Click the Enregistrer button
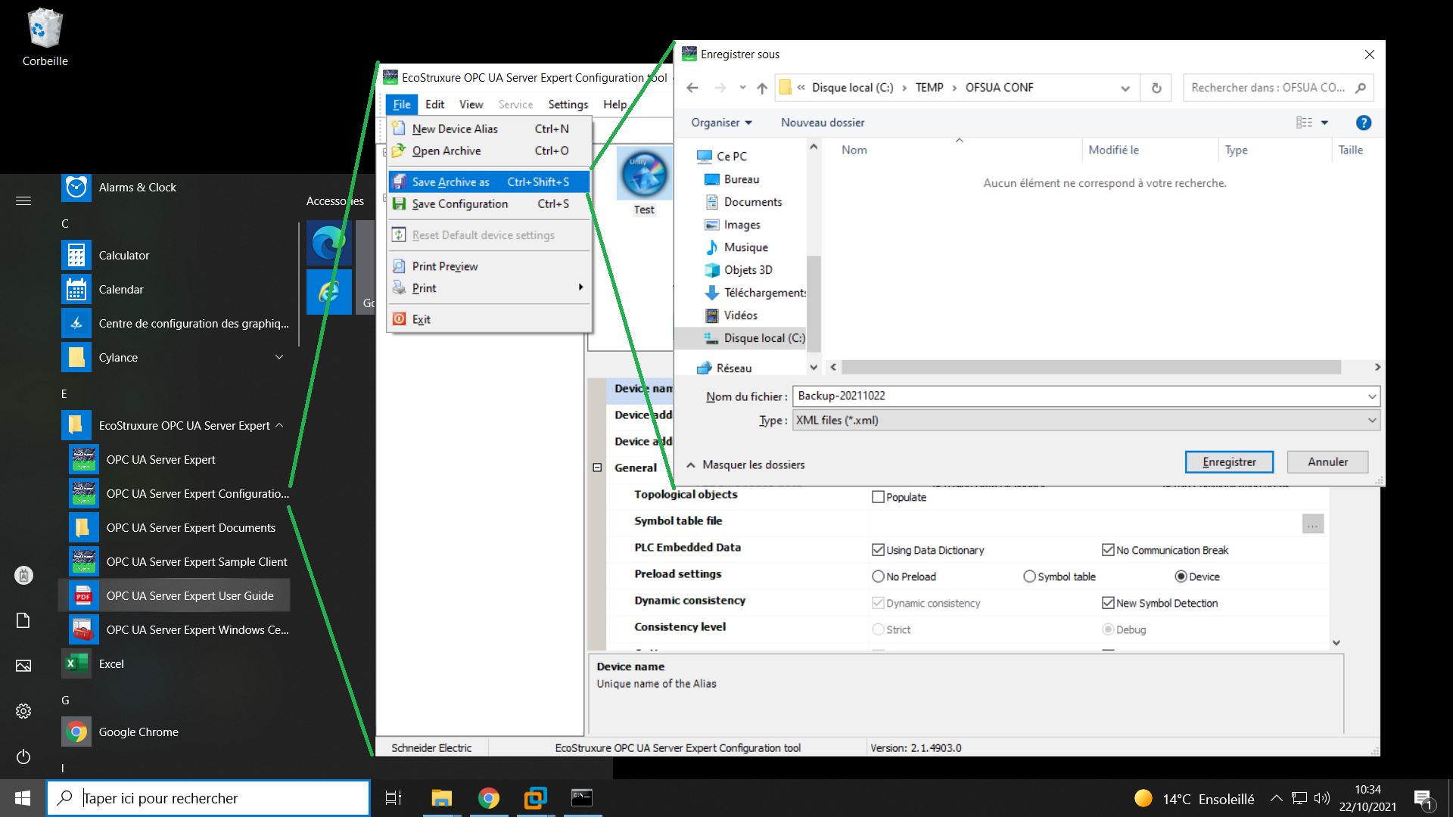Screen dimensions: 1453x817 pos(1229,461)
